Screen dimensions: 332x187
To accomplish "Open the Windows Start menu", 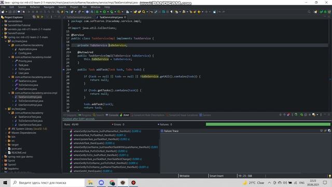I will 5,182.
